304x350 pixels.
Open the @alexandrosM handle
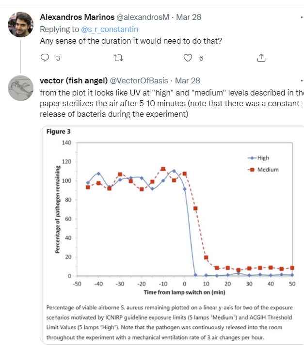(x=143, y=17)
